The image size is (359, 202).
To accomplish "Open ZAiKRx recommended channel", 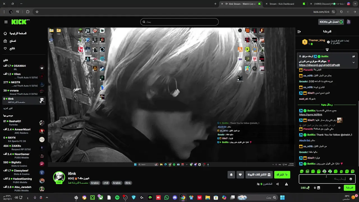I will 24,148.
